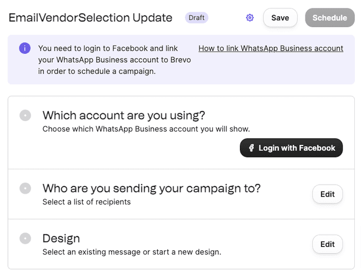Screen dimensions: 361x277
Task: Log in with Facebook
Action: pos(292,148)
